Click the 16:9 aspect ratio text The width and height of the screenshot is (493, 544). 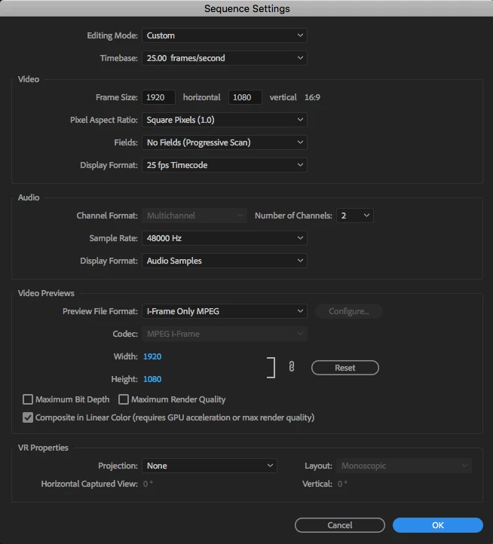pos(312,97)
